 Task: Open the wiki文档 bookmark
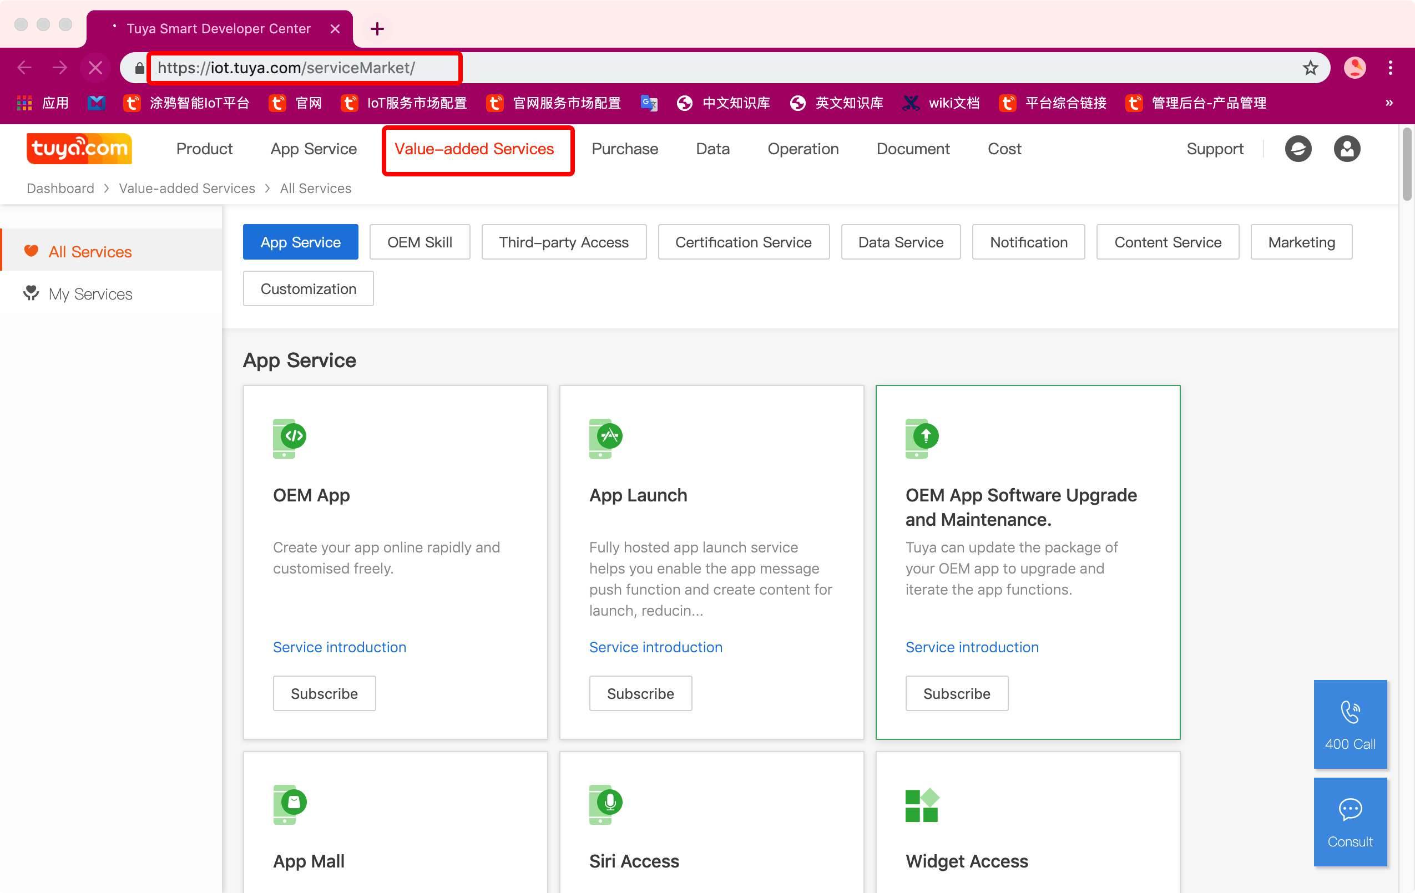pos(941,103)
